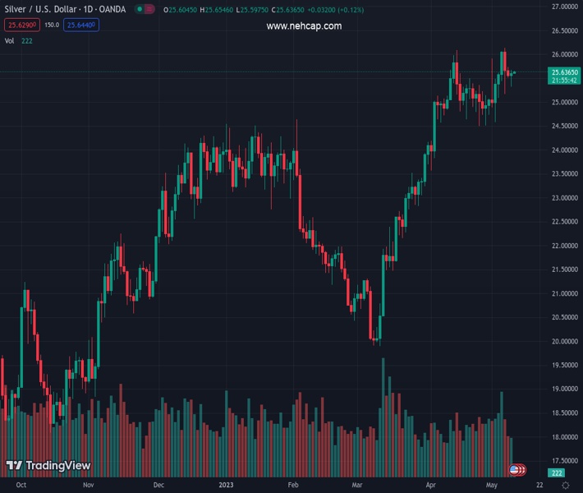The height and width of the screenshot is (493, 583).
Task: Click the volume value label 222 on axis
Action: (x=558, y=474)
